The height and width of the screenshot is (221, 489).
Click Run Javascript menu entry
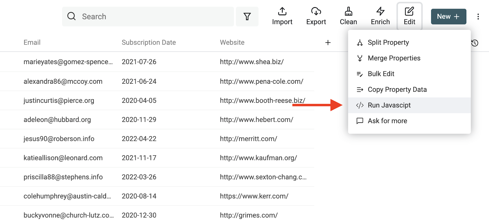[389, 105]
